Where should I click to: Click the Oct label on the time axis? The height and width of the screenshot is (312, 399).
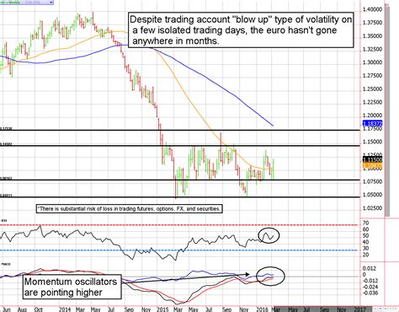[39, 309]
